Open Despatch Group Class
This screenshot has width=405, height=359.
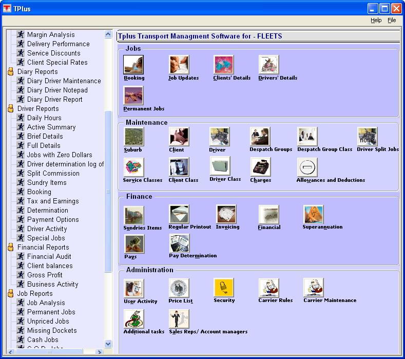(307, 137)
